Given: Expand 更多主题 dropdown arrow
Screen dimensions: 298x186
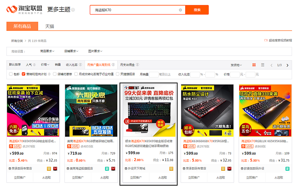Looking at the screenshot, I should coord(73,10).
